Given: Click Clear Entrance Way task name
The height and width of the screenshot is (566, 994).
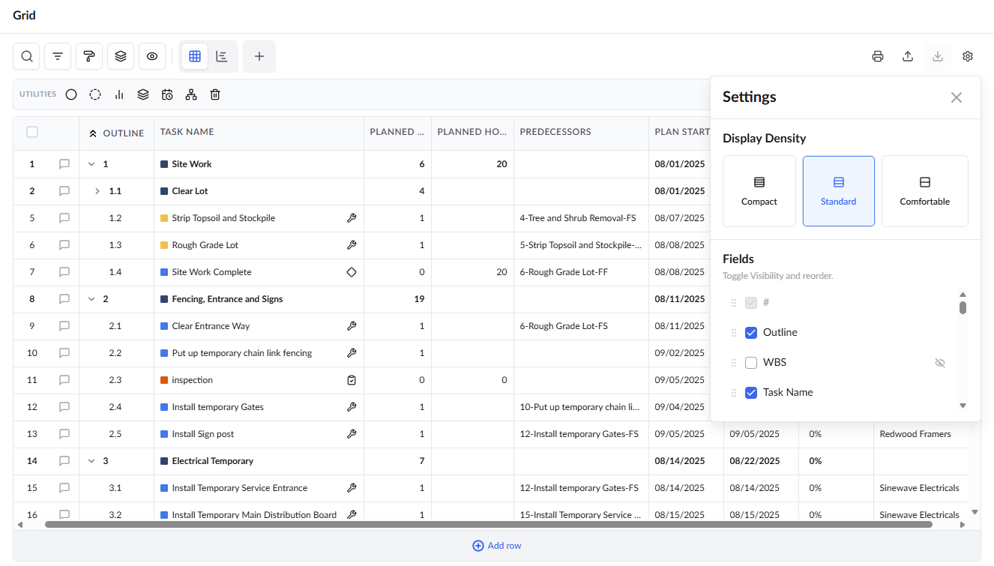Looking at the screenshot, I should [x=211, y=326].
